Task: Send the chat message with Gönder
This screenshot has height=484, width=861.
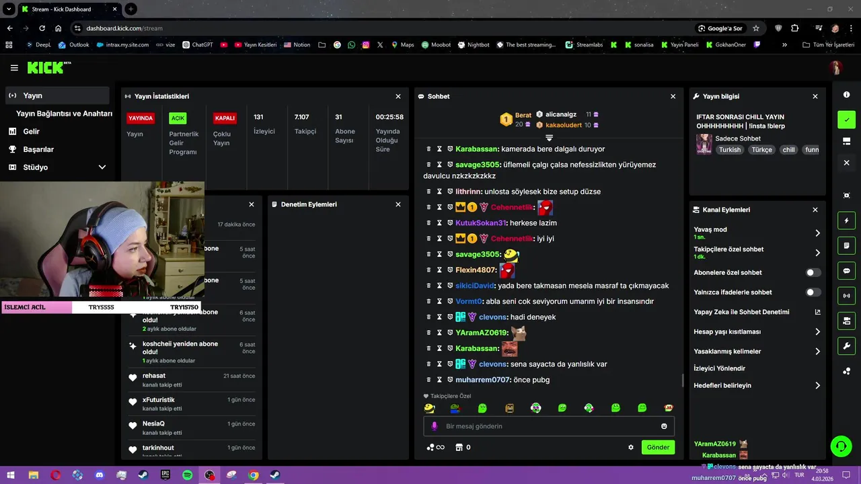Action: 658,447
